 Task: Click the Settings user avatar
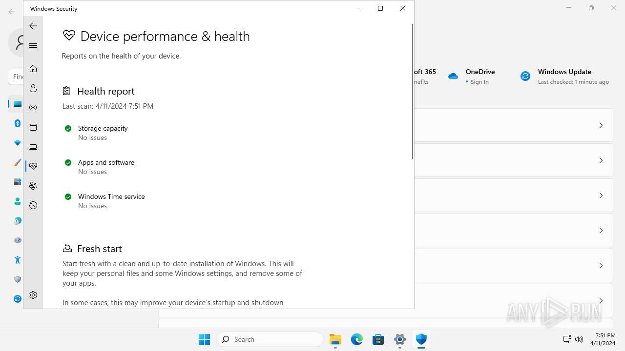click(x=16, y=42)
